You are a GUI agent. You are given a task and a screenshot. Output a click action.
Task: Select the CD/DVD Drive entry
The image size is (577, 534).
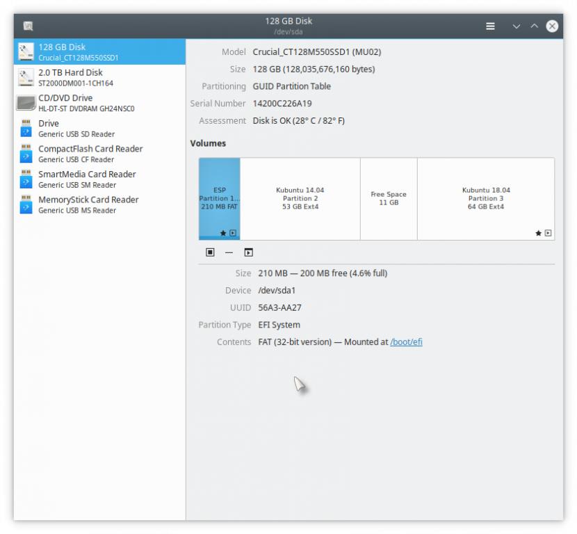point(99,103)
